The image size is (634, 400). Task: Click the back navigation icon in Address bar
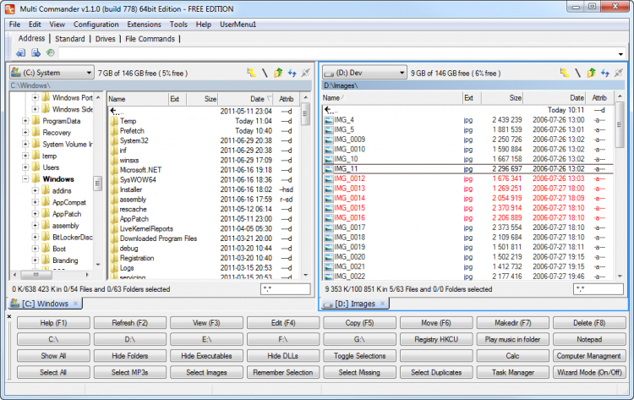20,53
